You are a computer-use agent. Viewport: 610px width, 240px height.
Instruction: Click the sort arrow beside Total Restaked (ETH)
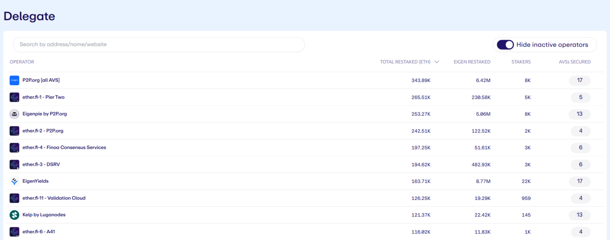point(437,62)
